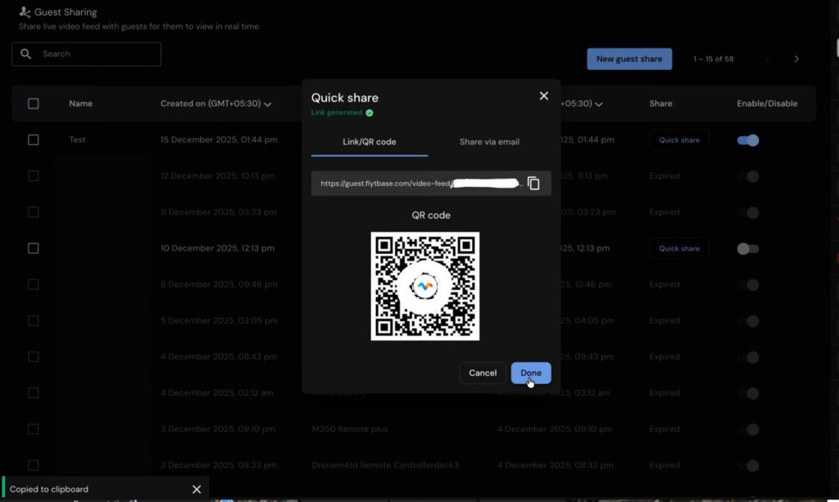Switch to Share via email tab

tap(489, 142)
